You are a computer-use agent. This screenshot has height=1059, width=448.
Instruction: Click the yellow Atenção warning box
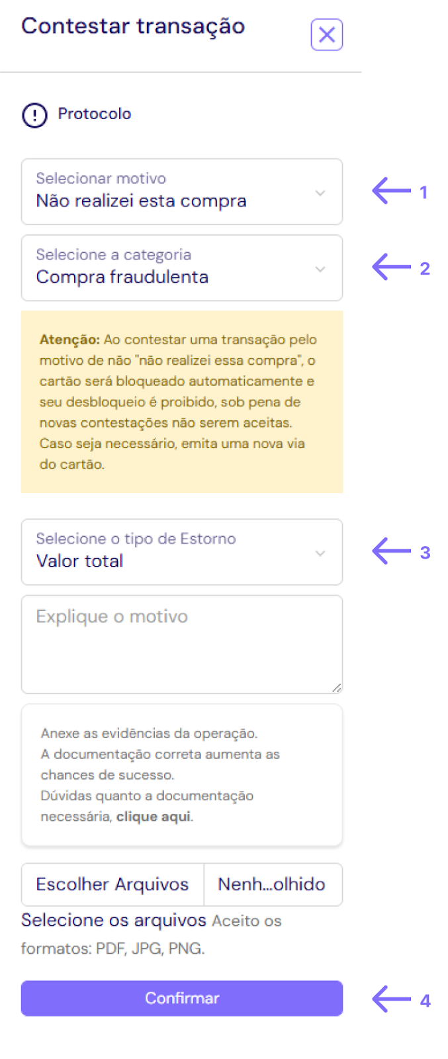coord(181,402)
